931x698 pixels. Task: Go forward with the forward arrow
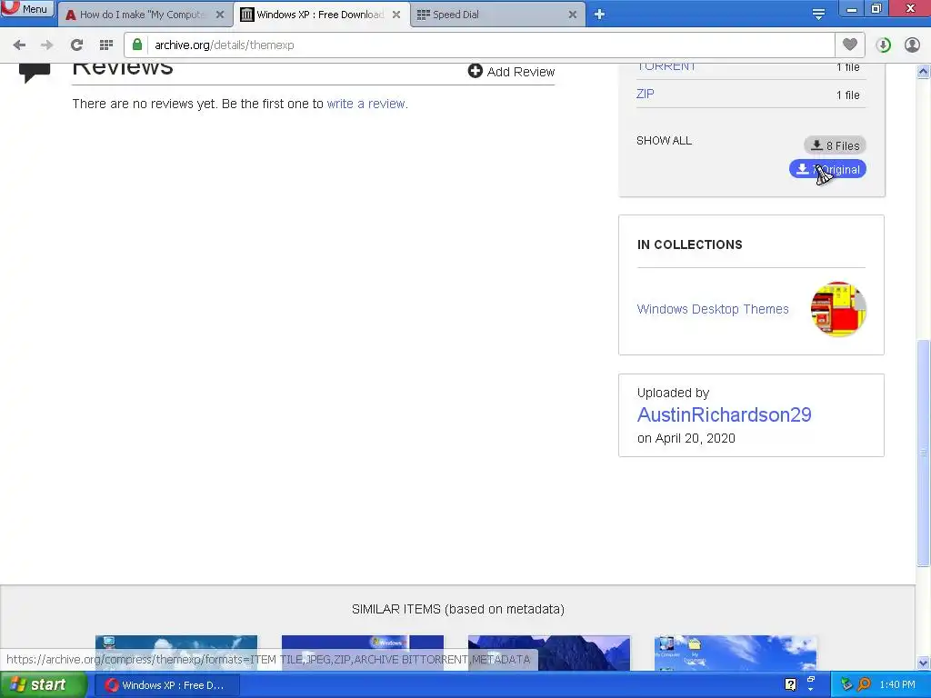point(47,45)
